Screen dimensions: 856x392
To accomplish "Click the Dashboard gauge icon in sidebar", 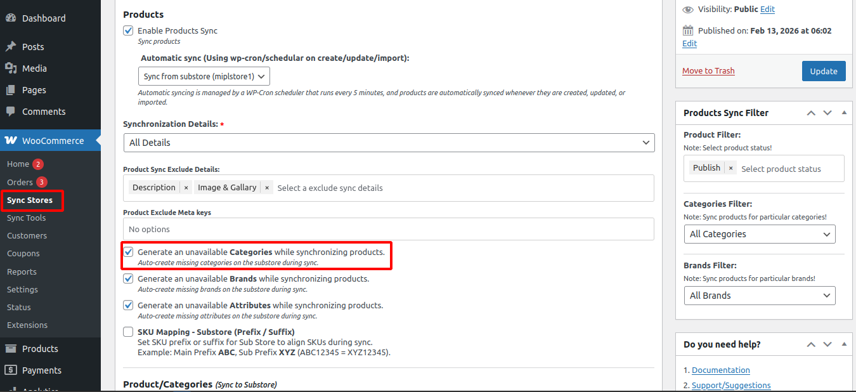I will [x=11, y=18].
